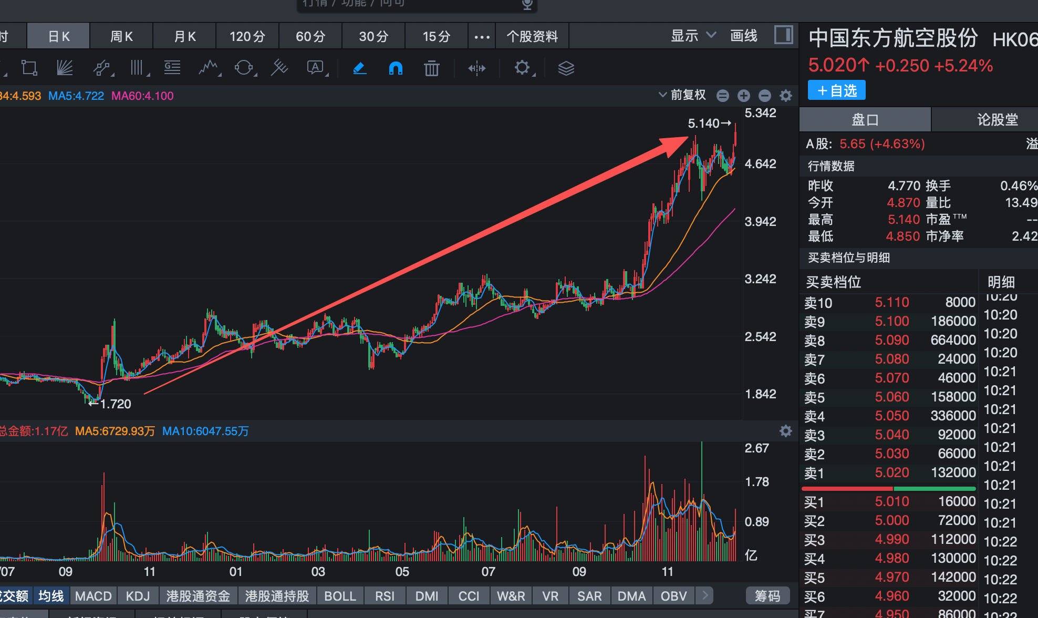
Task: Toggle the magnet snap mode
Action: [396, 68]
